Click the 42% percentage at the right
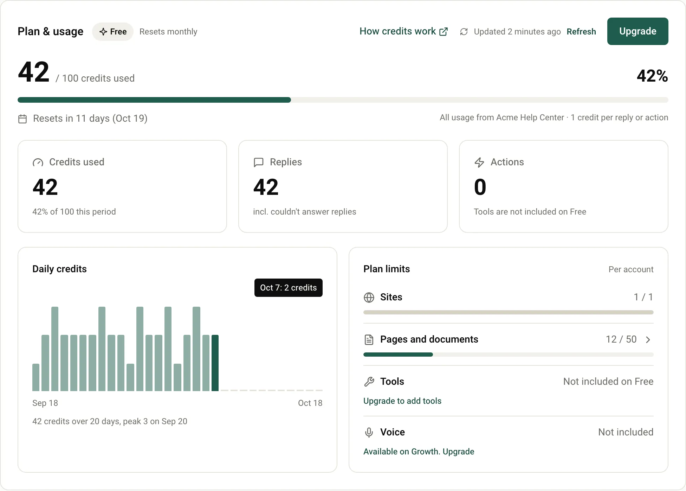The height and width of the screenshot is (491, 686). pyautogui.click(x=652, y=76)
